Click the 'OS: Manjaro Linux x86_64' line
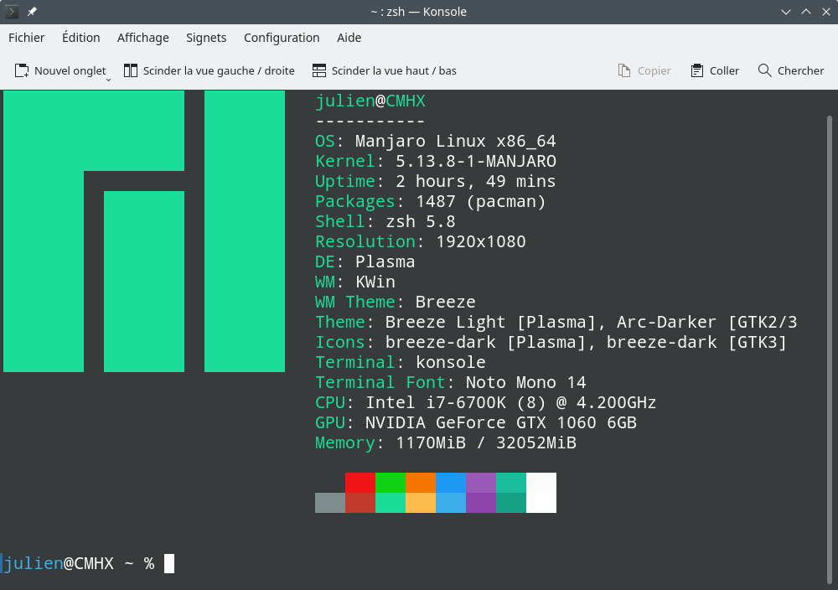Screen dimensions: 838x590 pyautogui.click(x=436, y=141)
